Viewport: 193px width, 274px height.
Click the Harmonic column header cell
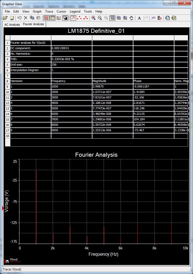tap(31, 81)
